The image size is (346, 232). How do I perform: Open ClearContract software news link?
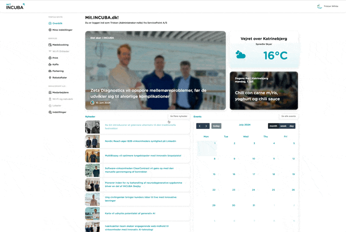click(139, 170)
